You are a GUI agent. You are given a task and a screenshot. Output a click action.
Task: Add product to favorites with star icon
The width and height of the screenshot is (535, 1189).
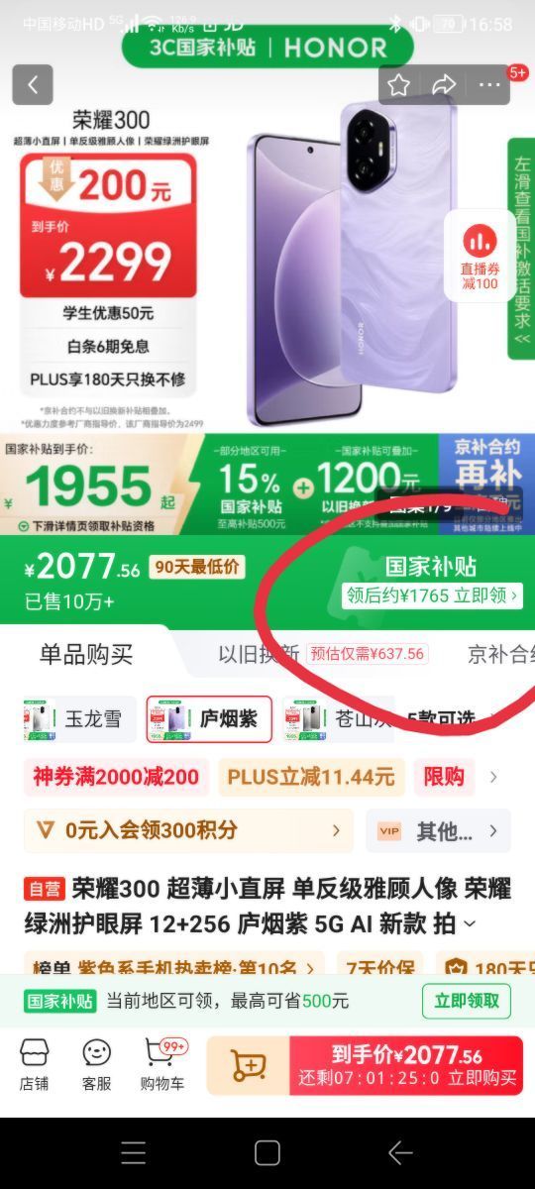(x=398, y=85)
